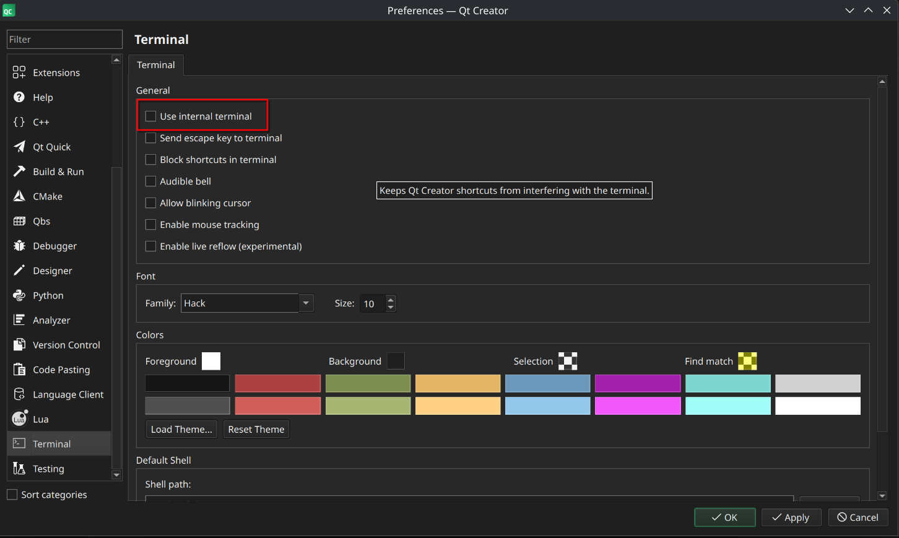Click the olive green palette color
The height and width of the screenshot is (538, 899).
click(x=368, y=383)
